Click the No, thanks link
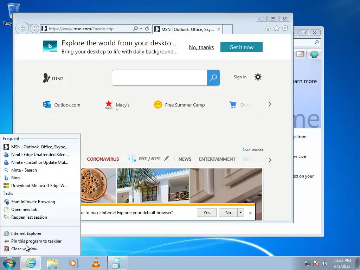 201,47
